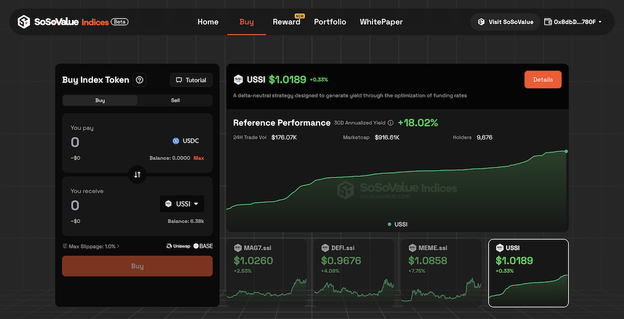Expand Max Slippage 1.0% settings
This screenshot has width=624, height=319.
point(91,246)
